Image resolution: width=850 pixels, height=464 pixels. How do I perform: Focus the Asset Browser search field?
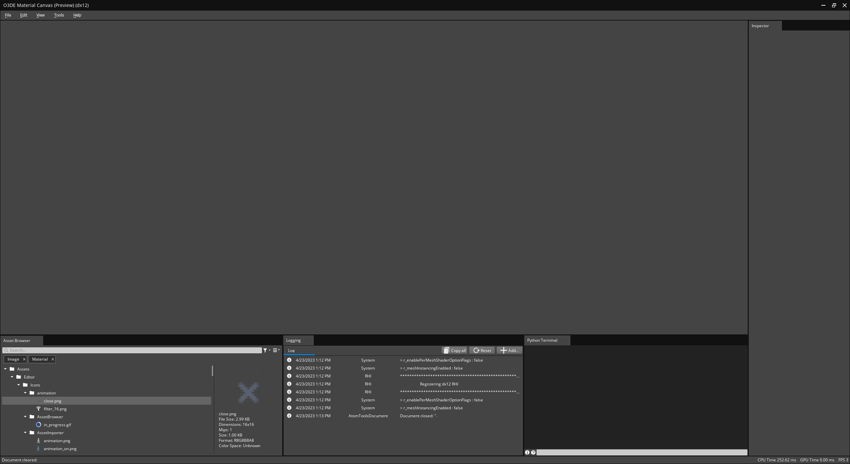[133, 350]
